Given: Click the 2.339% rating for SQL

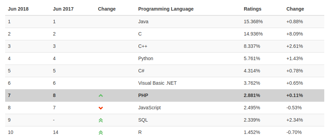Looking at the screenshot, I should tap(252, 120).
